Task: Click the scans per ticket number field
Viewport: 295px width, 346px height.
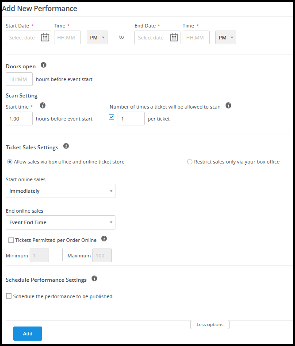Action: tap(131, 118)
